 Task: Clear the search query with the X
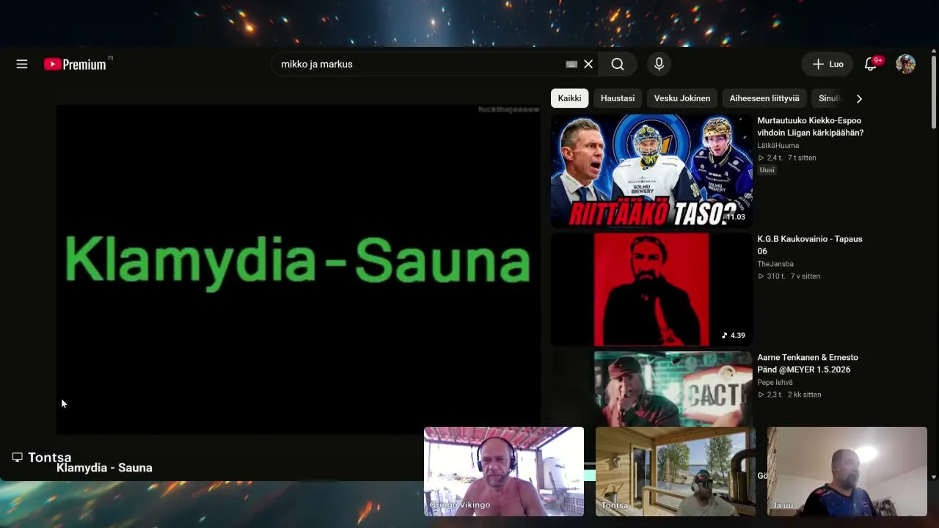click(x=588, y=65)
